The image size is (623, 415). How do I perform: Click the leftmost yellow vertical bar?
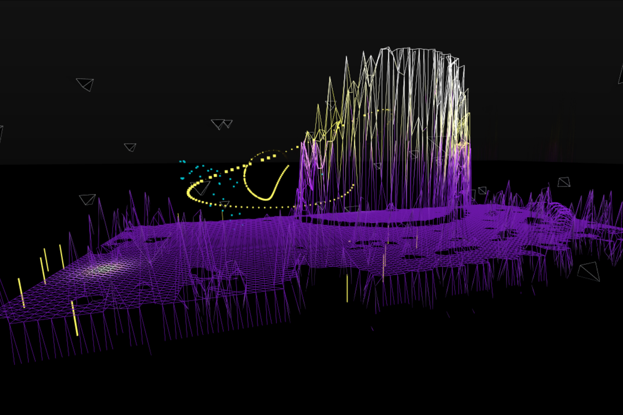click(21, 293)
